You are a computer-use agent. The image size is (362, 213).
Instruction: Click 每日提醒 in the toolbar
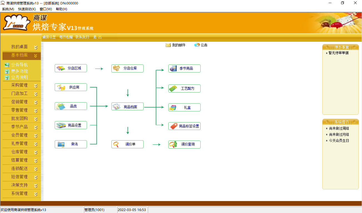click(66, 37)
